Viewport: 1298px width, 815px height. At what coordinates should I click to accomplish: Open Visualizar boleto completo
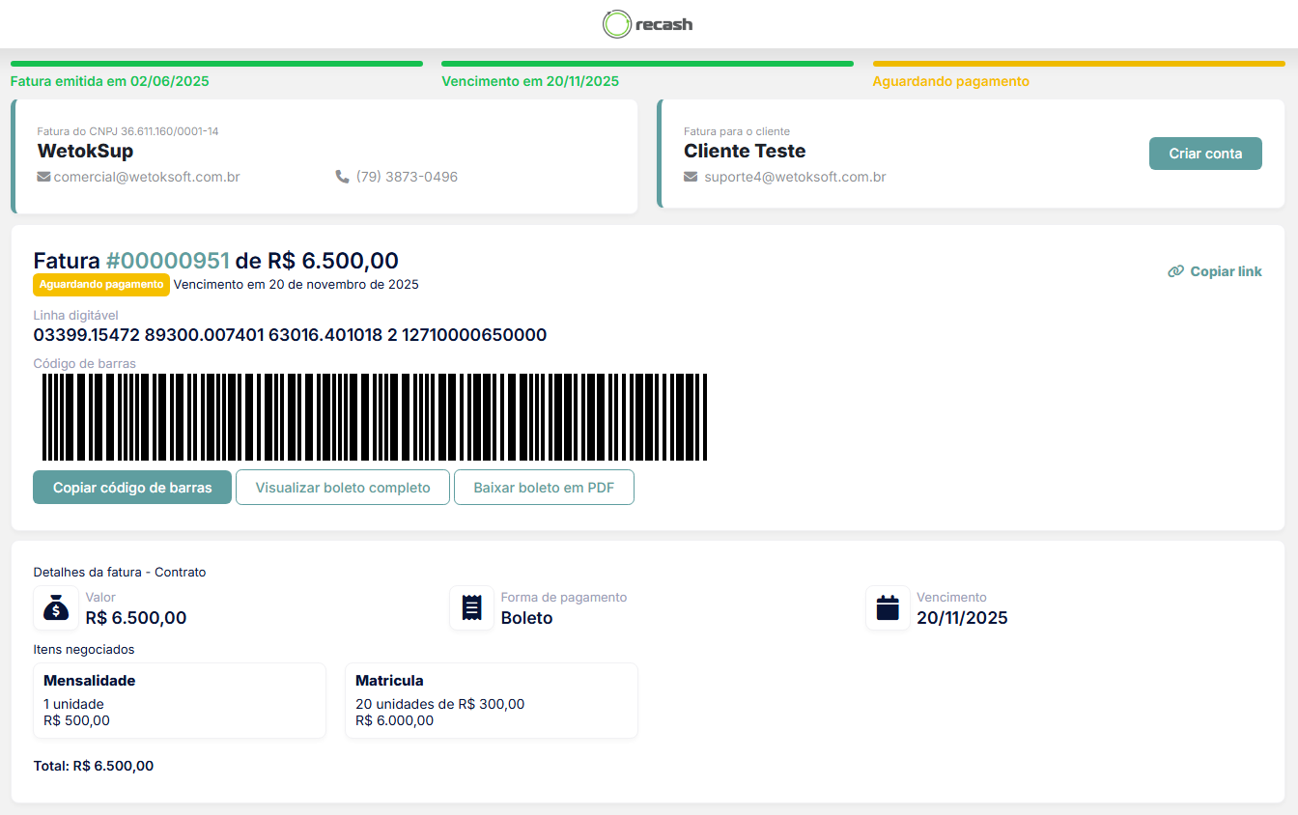[x=343, y=488]
